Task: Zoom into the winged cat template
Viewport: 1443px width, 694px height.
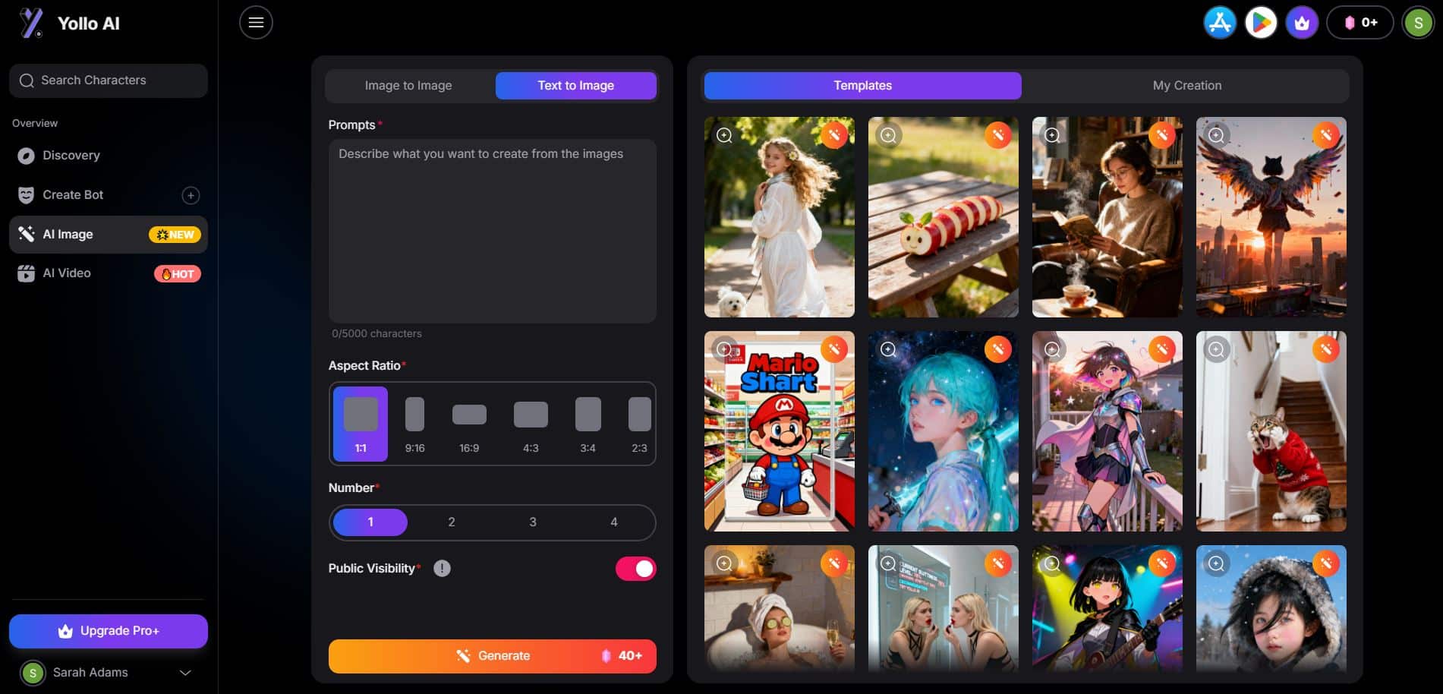Action: [x=1217, y=135]
